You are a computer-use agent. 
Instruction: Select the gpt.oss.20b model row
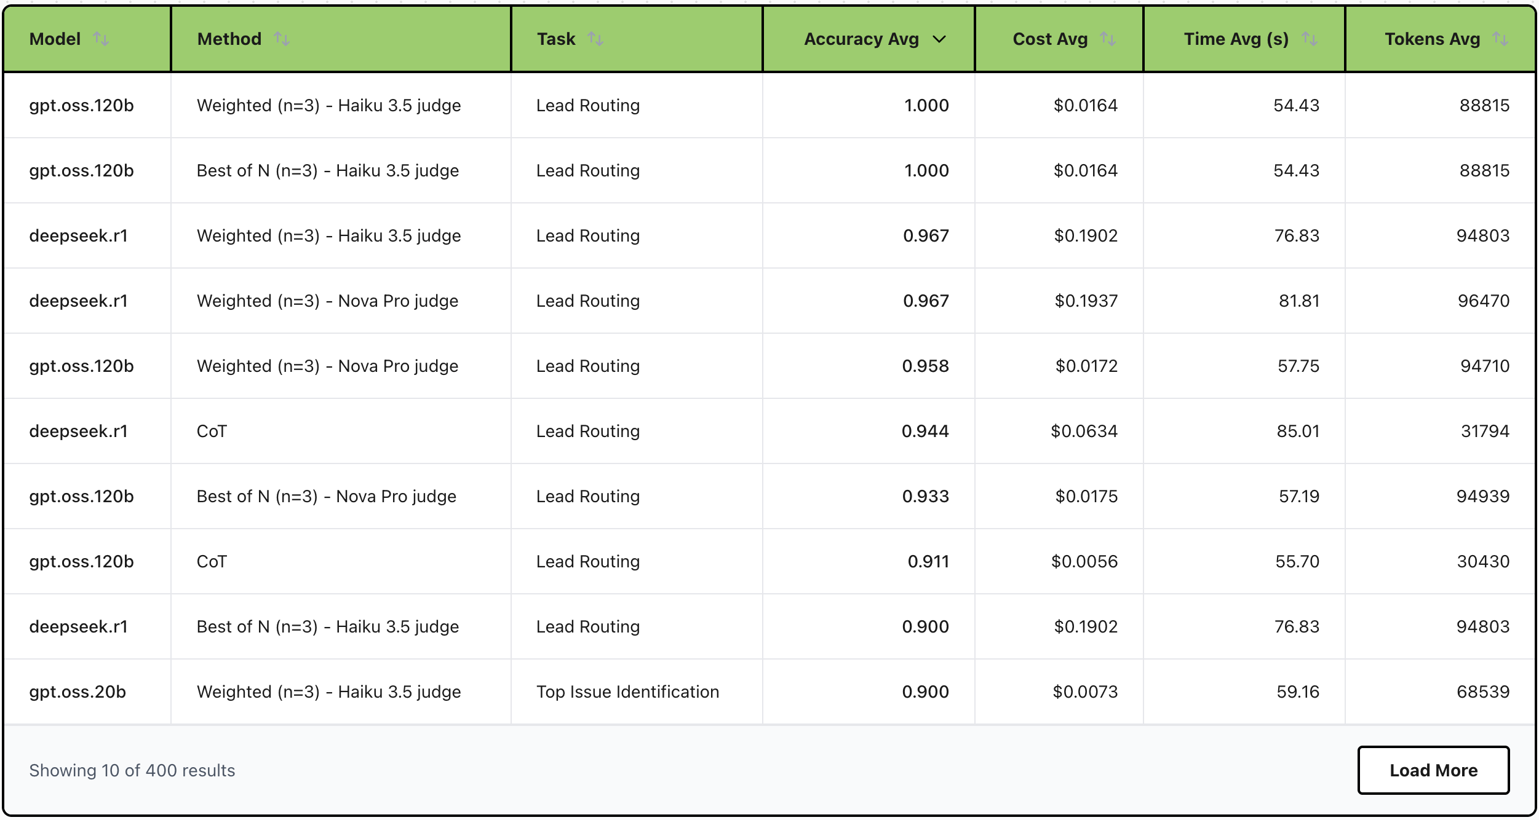click(78, 692)
